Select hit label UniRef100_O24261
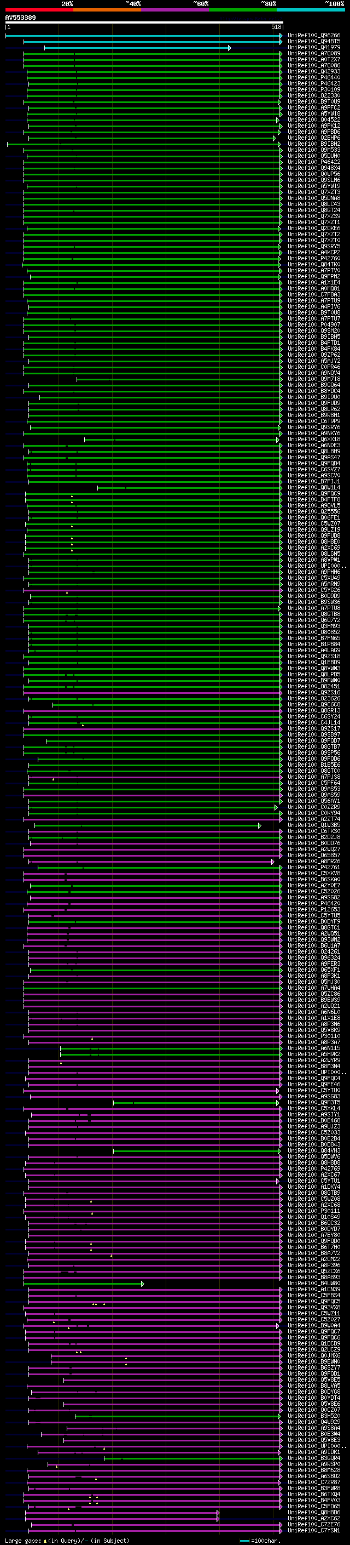 314,951
